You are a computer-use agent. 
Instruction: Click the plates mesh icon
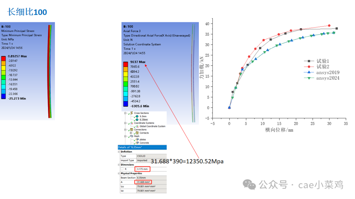pyautogui.click(x=137, y=139)
